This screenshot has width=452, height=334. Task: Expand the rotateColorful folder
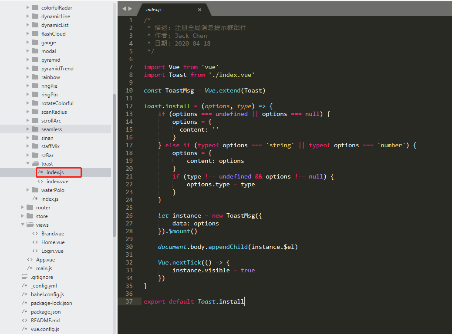tap(28, 103)
